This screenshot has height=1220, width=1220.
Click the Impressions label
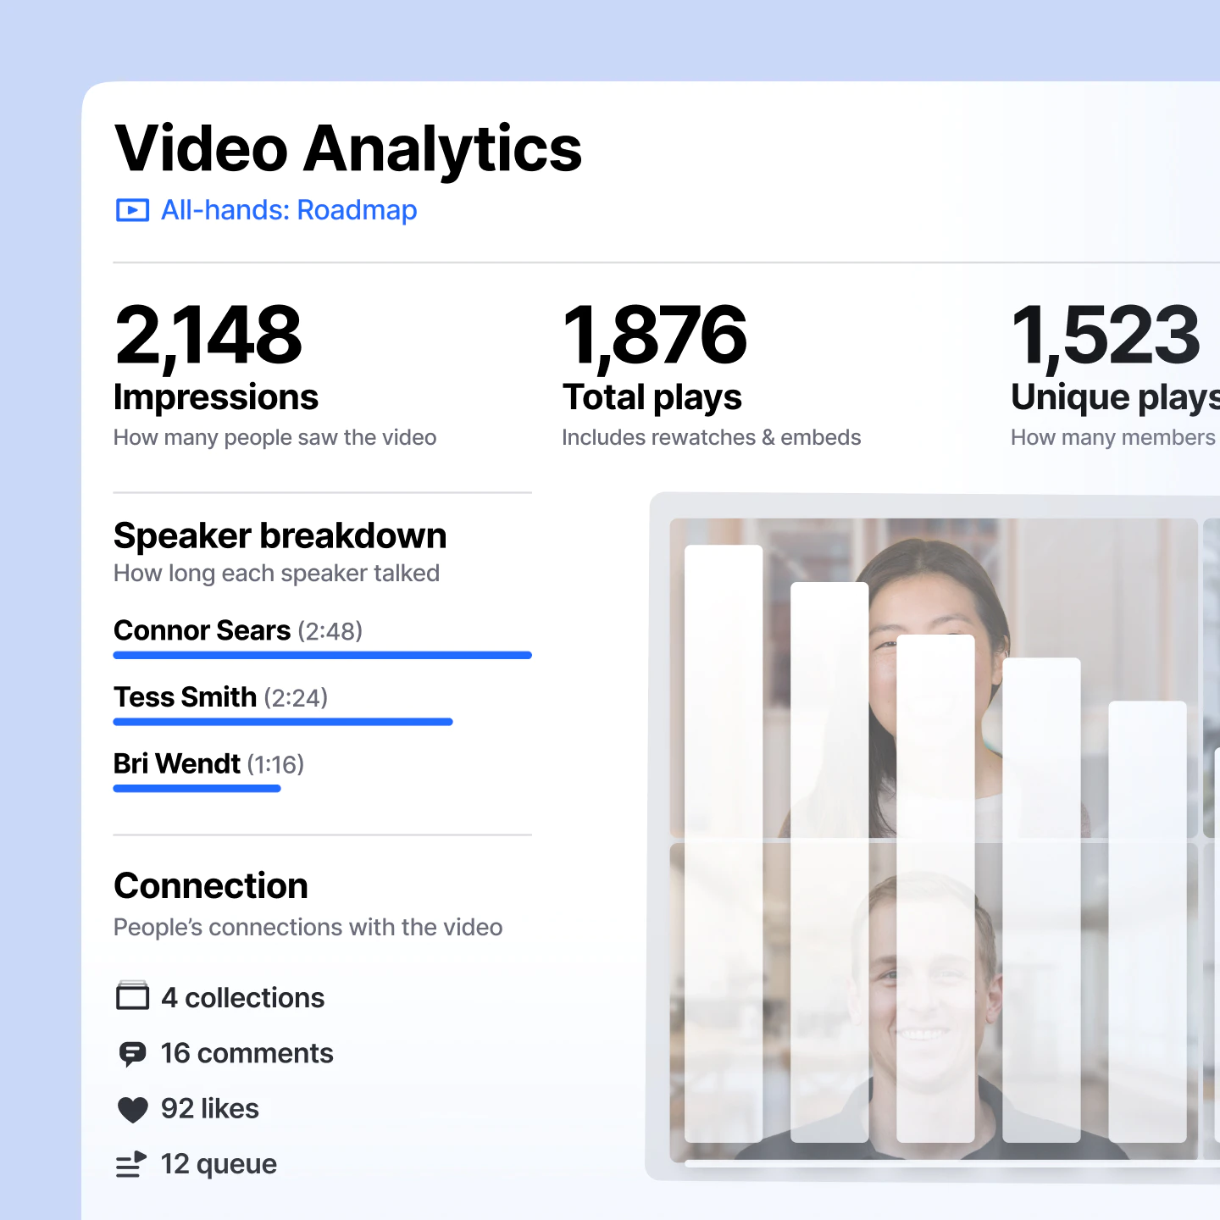tap(216, 397)
